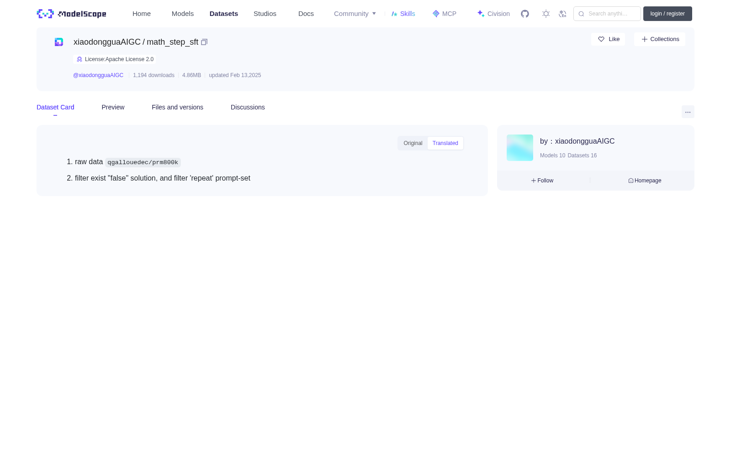The image size is (731, 456).
Task: Open the Docs nav item
Action: tap(306, 14)
